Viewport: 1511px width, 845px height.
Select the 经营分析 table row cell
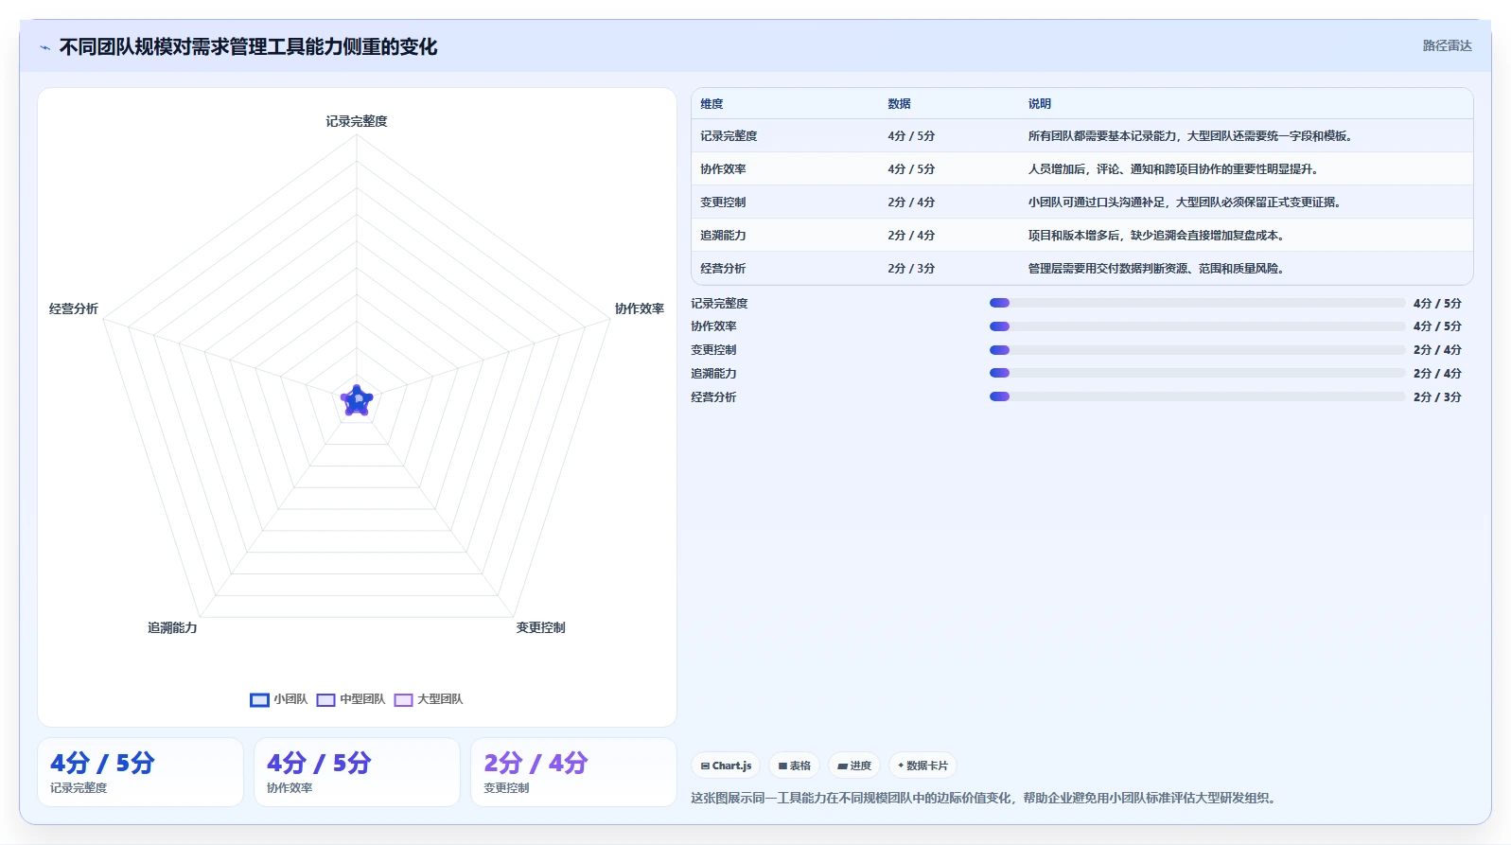click(x=723, y=269)
